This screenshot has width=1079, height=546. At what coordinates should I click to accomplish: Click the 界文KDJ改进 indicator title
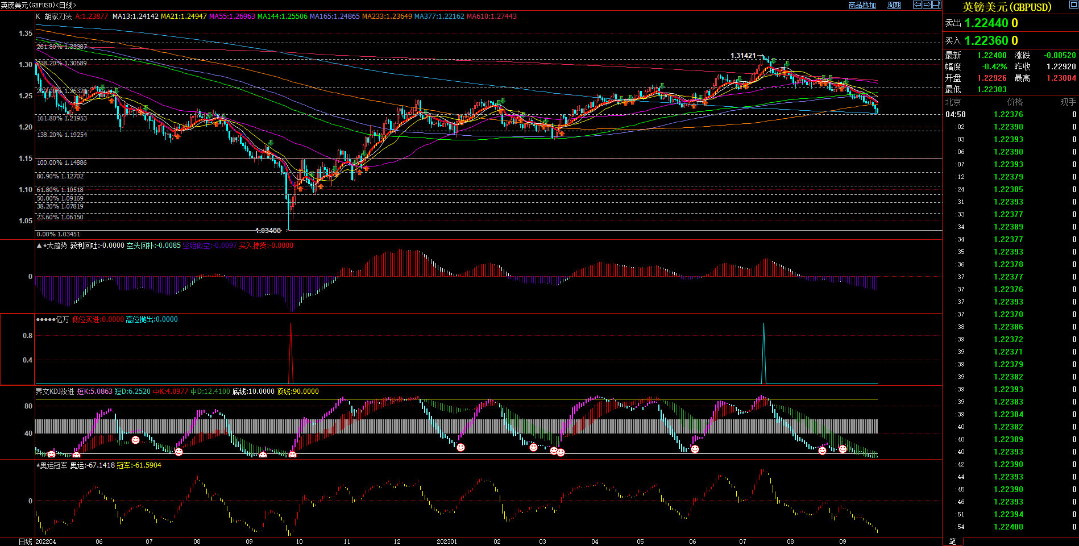(55, 391)
